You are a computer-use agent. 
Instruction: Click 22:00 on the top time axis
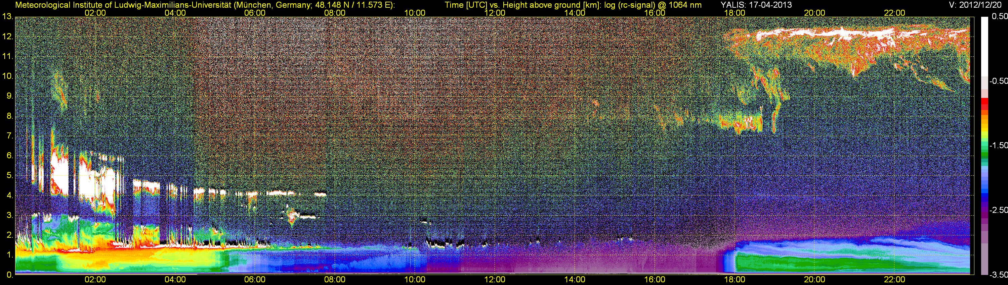[x=894, y=13]
